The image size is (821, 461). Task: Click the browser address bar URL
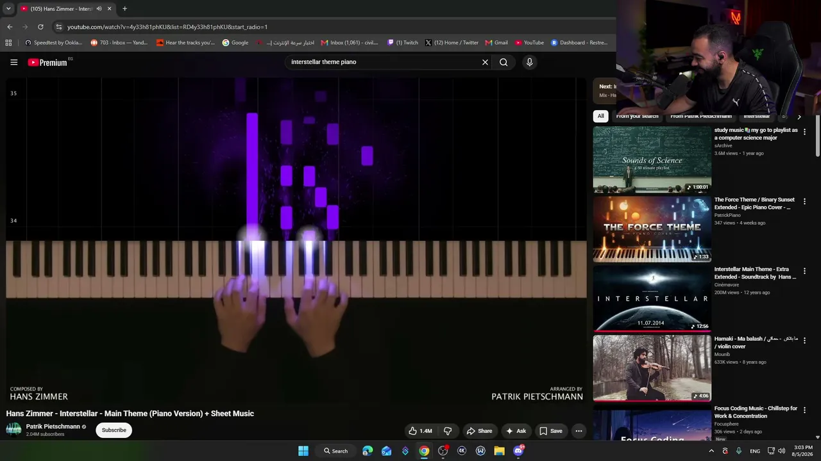(167, 27)
